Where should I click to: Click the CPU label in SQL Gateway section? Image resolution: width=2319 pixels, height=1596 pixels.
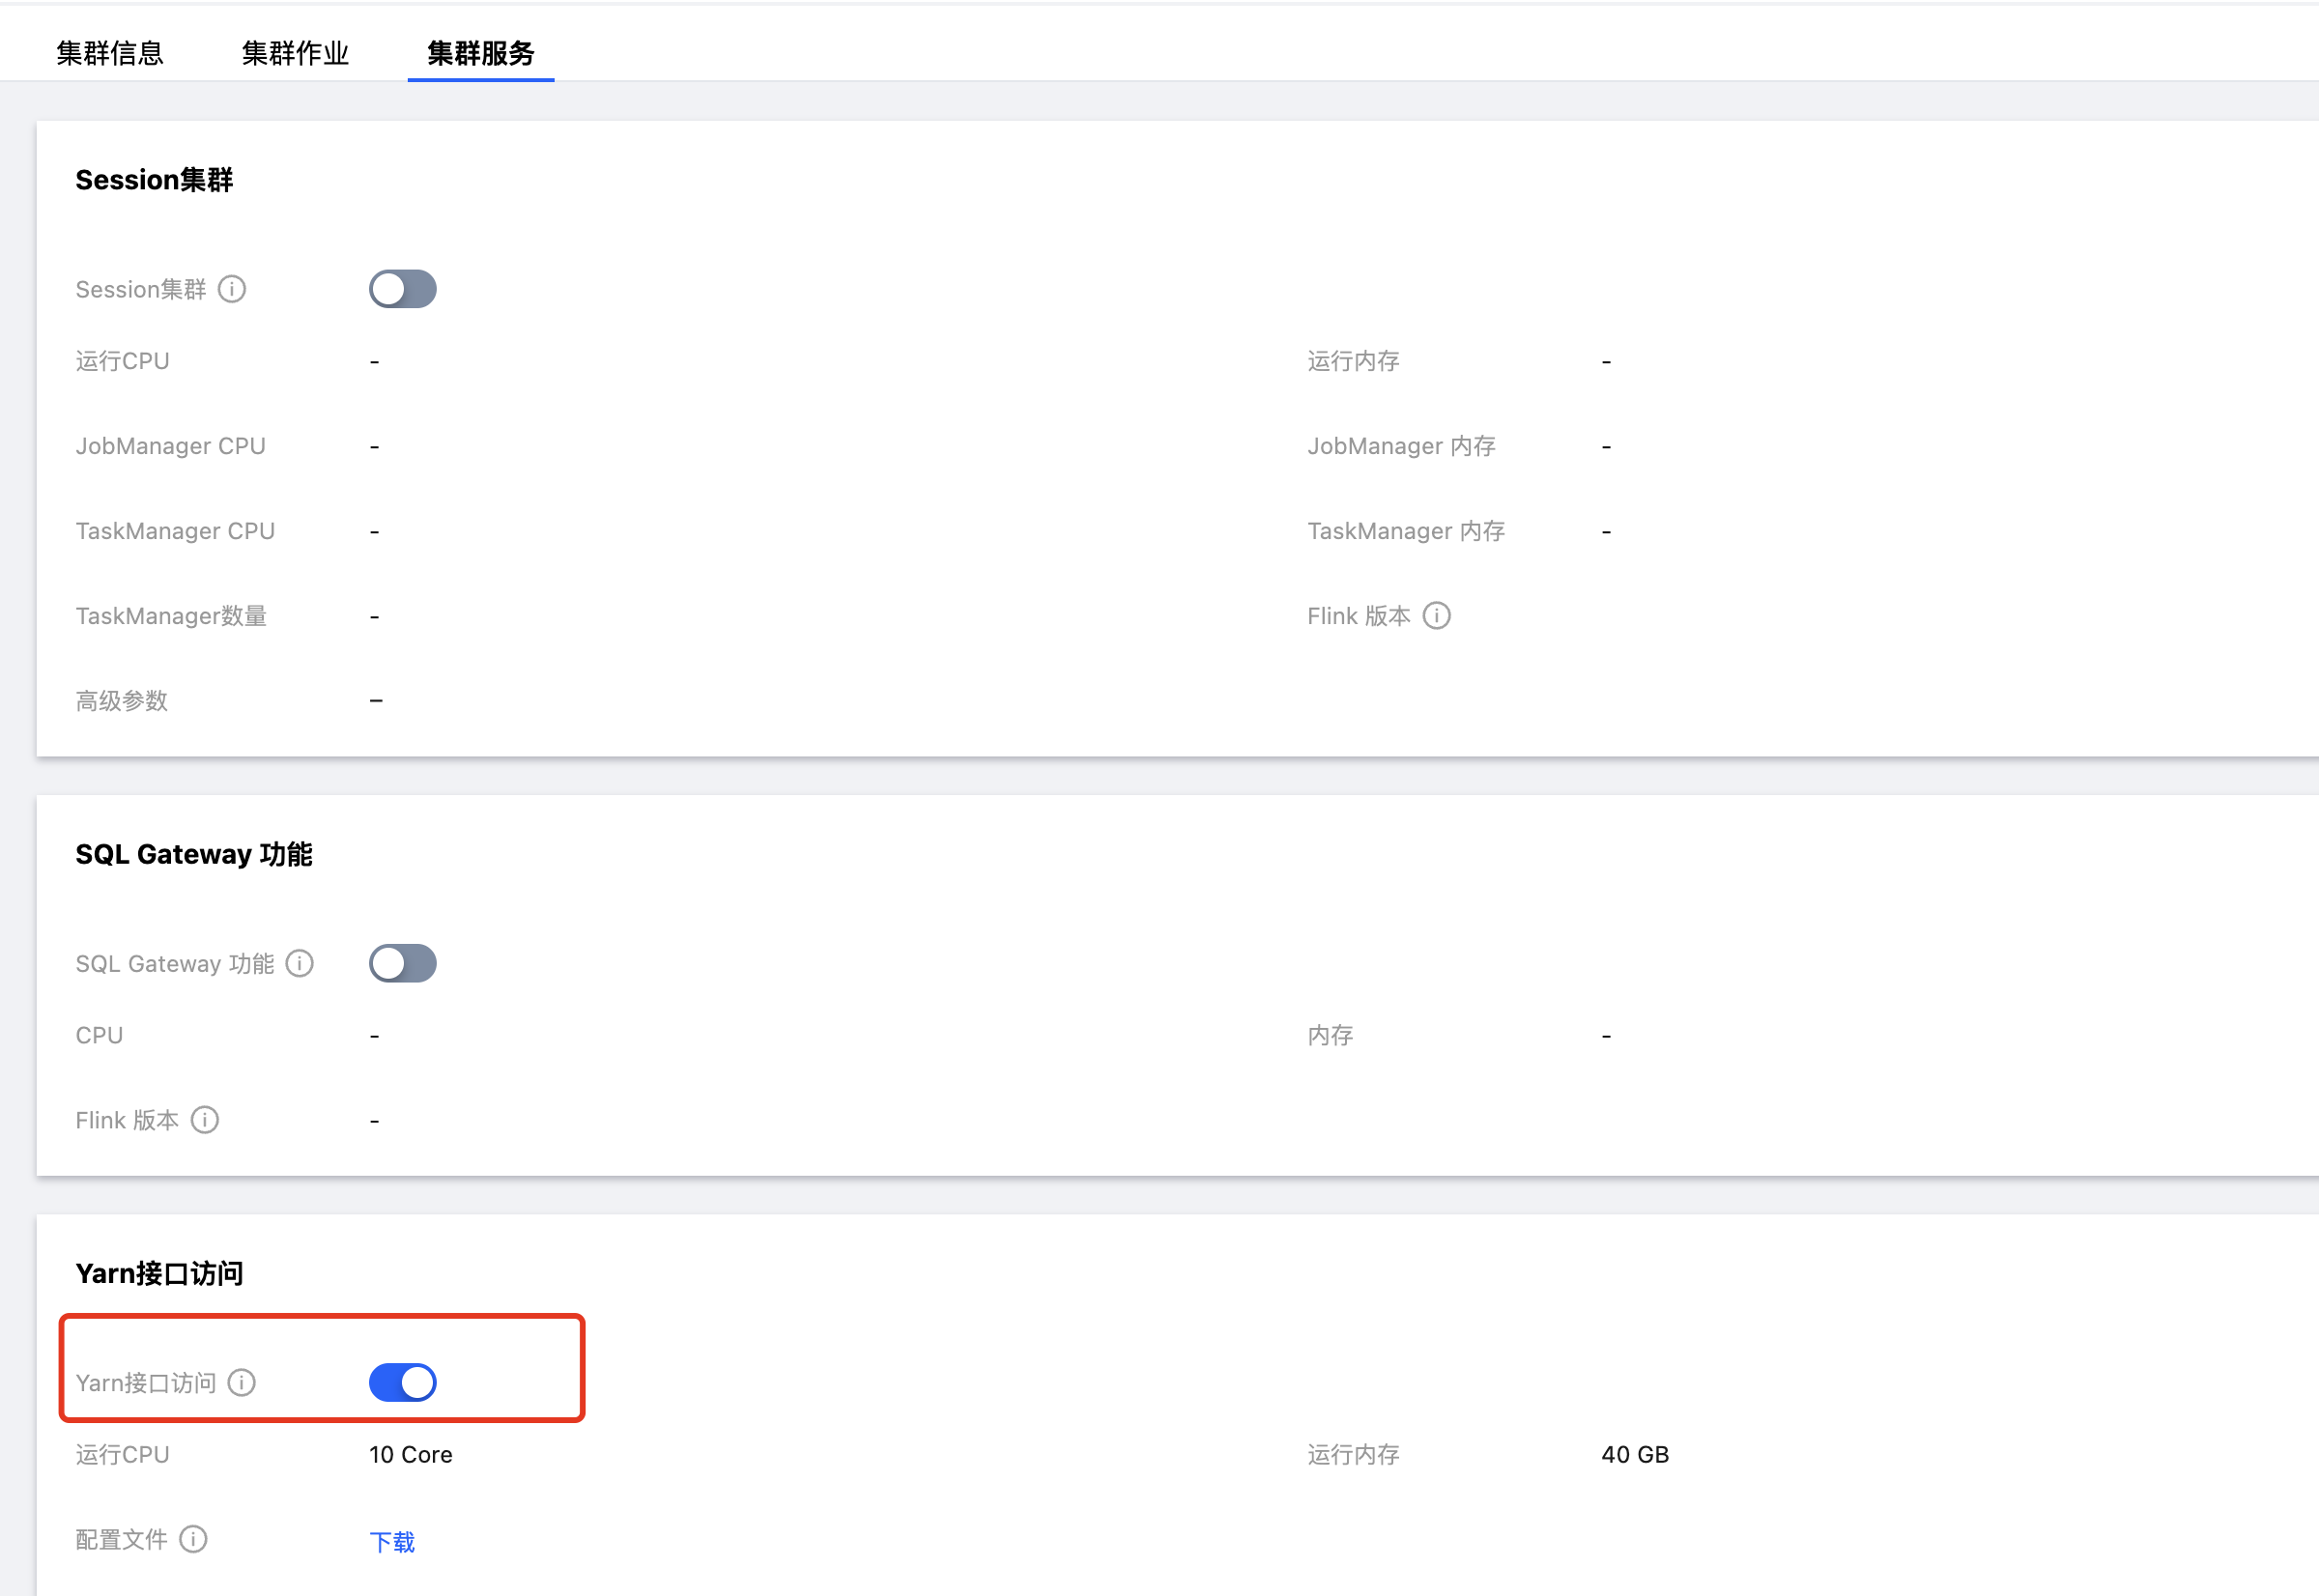(99, 1035)
